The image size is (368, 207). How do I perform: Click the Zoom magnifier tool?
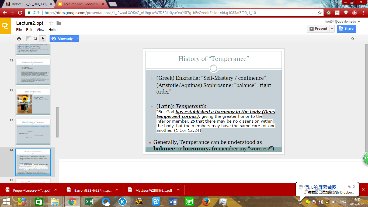(x=36, y=39)
